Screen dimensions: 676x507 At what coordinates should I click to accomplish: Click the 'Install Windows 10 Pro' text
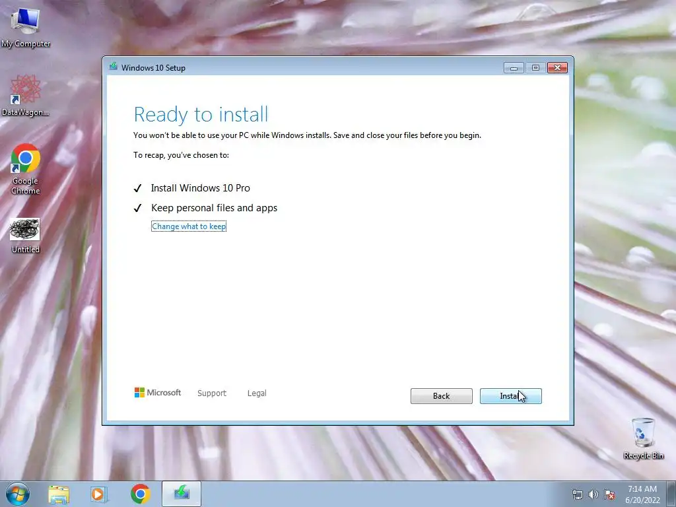point(201,188)
